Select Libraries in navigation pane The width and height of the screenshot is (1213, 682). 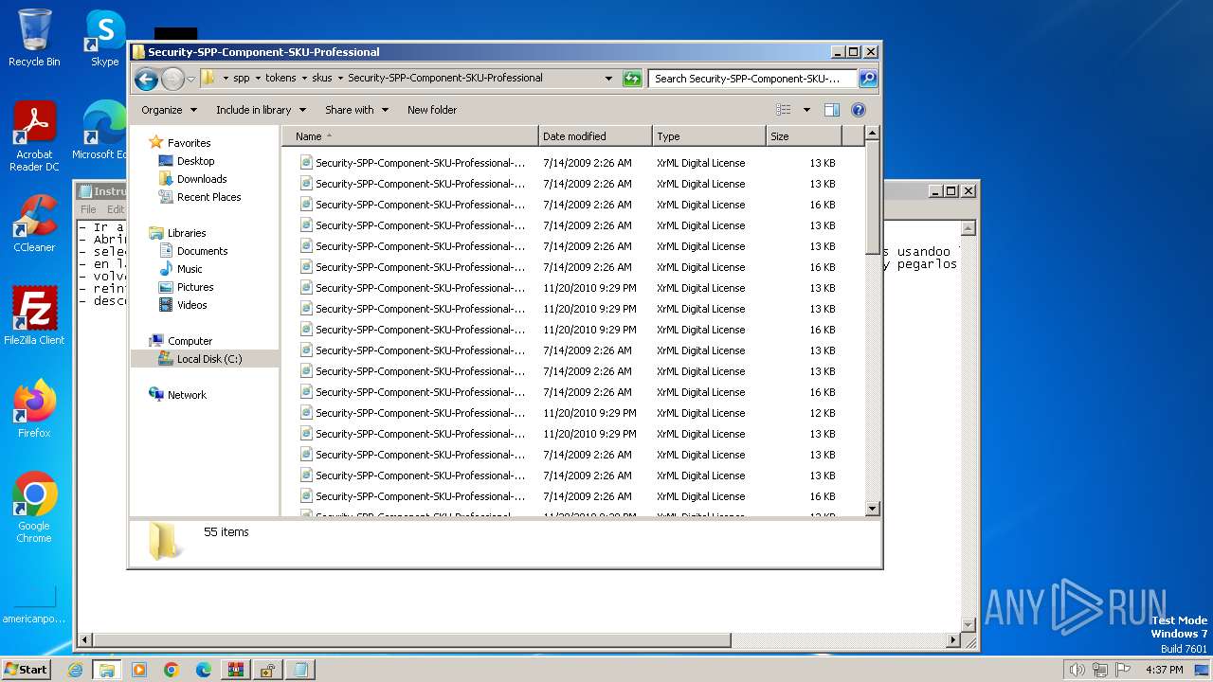(x=187, y=233)
